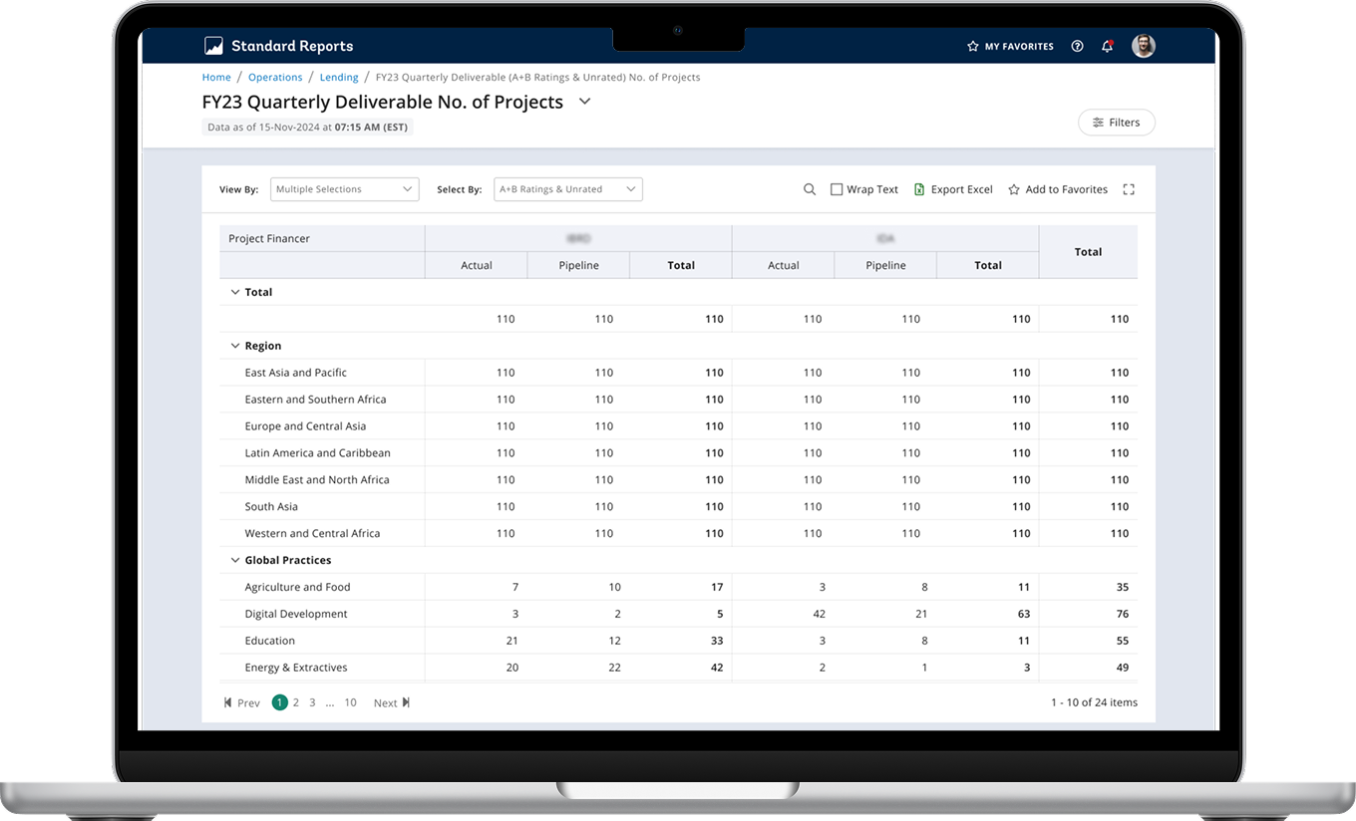Open the View By dropdown
Viewport: 1356px width, 821px height.
pos(344,189)
